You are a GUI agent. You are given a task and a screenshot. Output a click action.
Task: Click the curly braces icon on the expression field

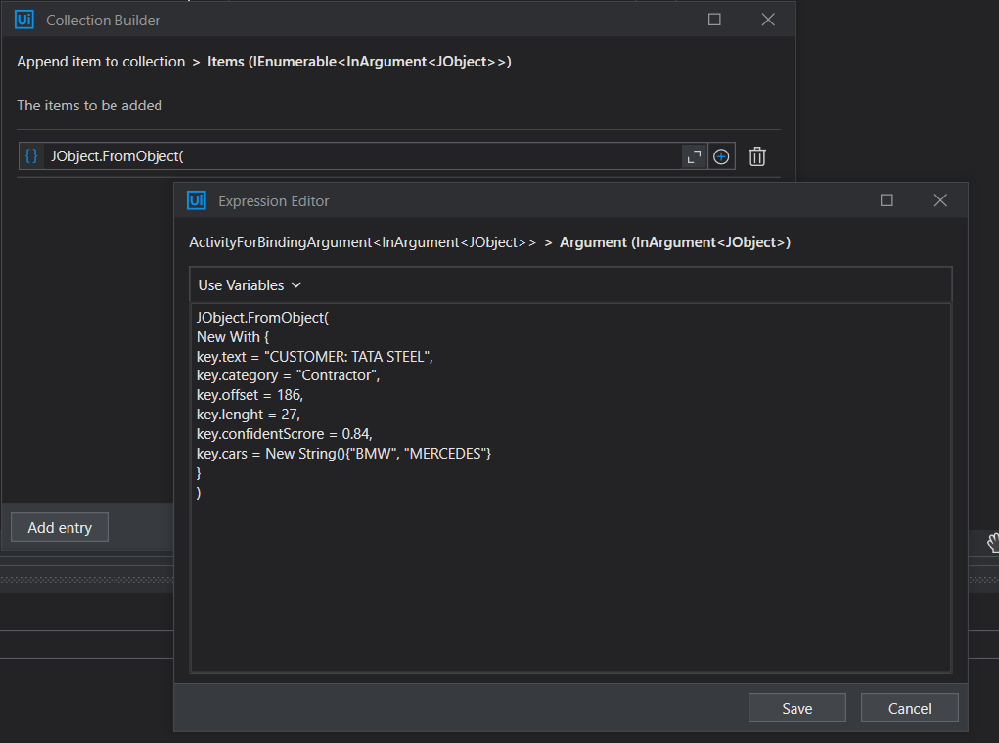coord(30,156)
